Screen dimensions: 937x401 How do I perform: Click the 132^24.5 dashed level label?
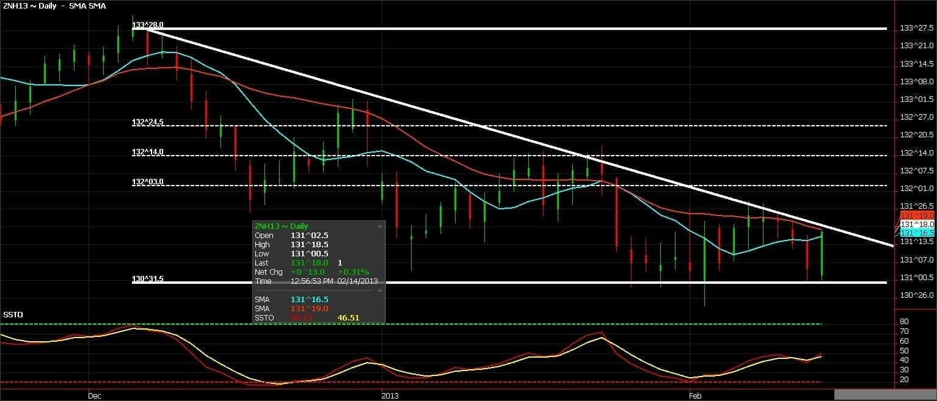[148, 122]
